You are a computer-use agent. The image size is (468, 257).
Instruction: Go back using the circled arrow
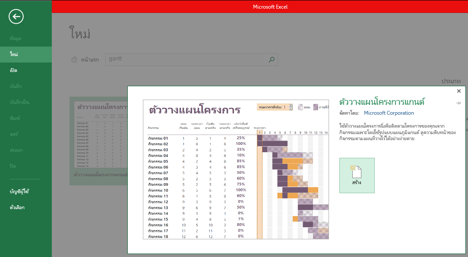click(16, 17)
